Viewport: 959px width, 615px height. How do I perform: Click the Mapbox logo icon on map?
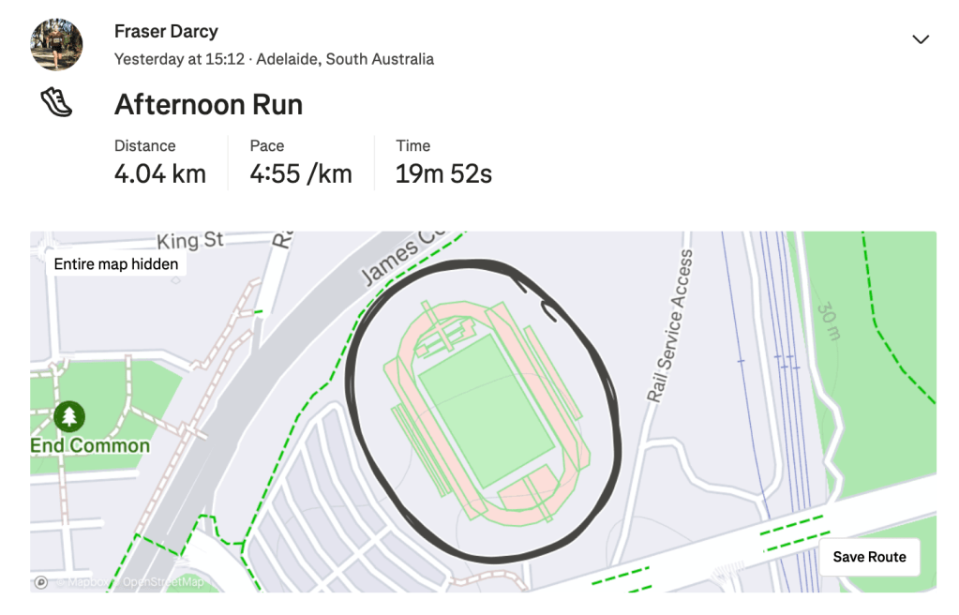pyautogui.click(x=40, y=582)
